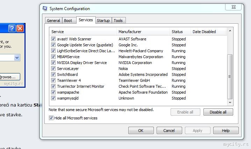
Task: Sort by Date Disabled column header
Action: tap(209, 32)
